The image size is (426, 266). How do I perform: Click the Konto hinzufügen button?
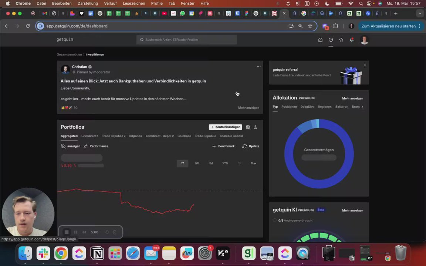point(226,127)
